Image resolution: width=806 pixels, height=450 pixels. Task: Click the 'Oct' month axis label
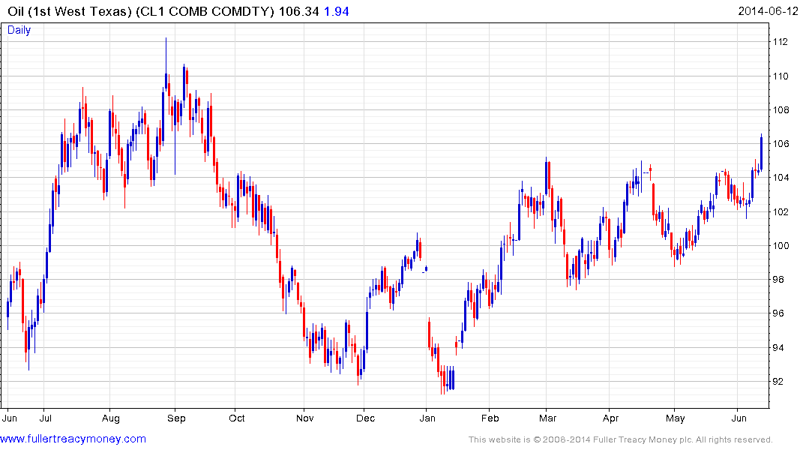236,418
